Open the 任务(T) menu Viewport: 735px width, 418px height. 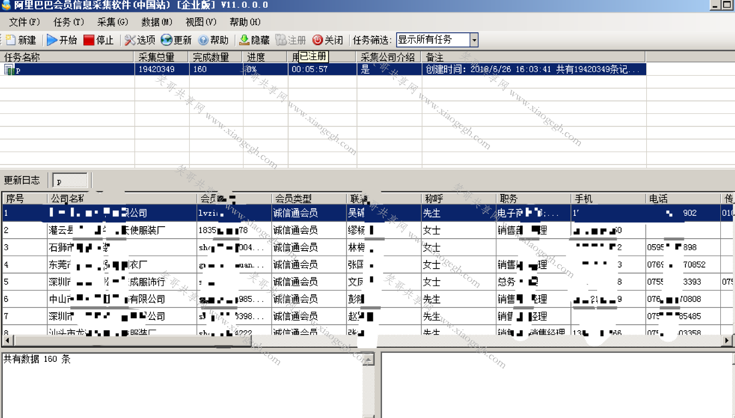[x=69, y=22]
